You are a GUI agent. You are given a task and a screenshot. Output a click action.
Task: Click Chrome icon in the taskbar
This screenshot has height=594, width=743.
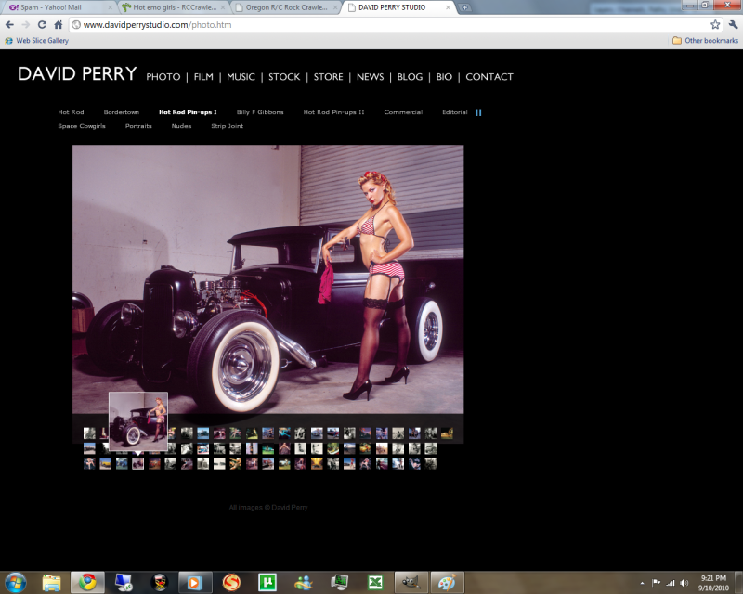point(87,582)
